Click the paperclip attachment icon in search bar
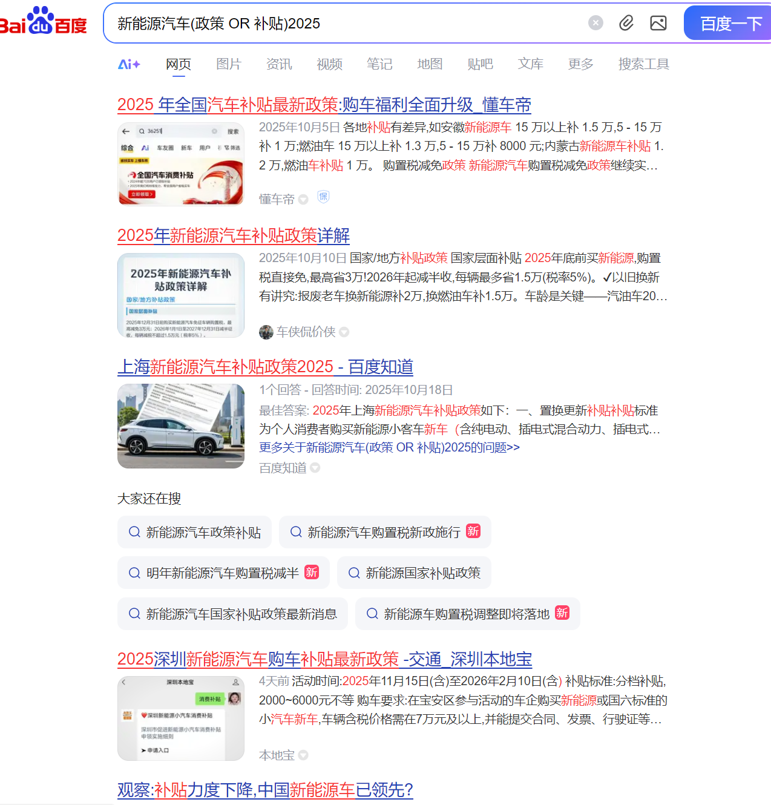The width and height of the screenshot is (771, 805). point(626,22)
